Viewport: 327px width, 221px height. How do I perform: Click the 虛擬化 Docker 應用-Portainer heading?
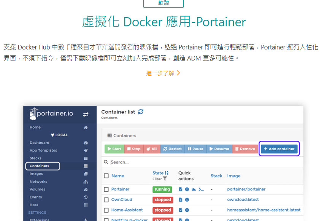(x=164, y=22)
